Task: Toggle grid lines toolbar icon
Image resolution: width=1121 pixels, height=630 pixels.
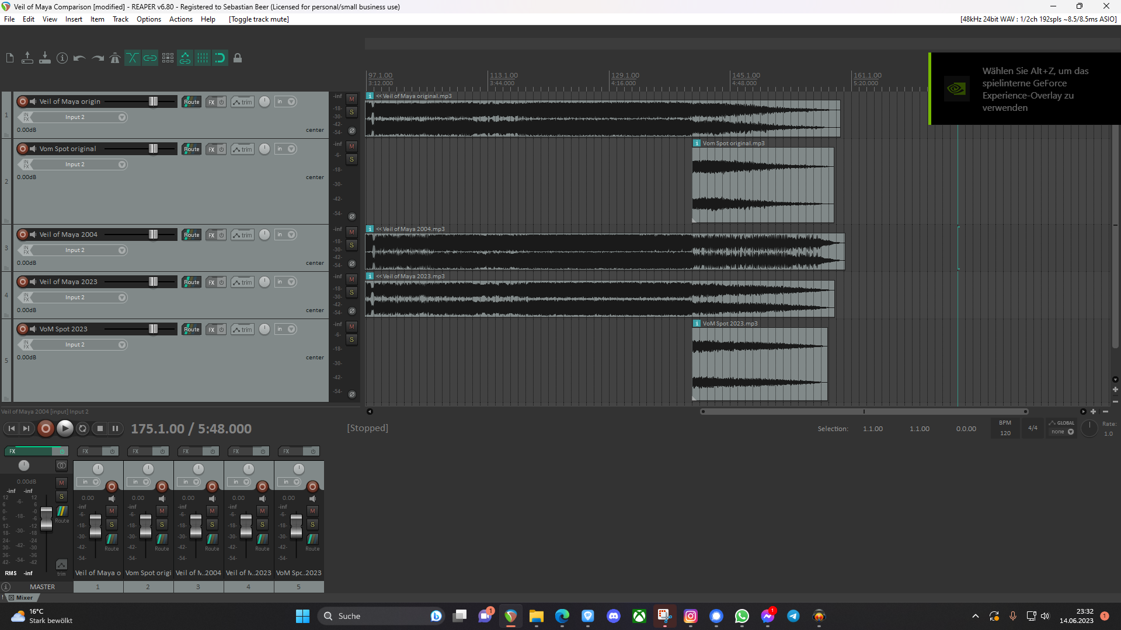Action: (x=203, y=58)
